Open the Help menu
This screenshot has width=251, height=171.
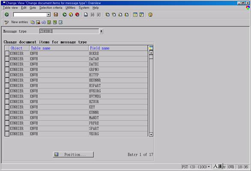(96, 8)
